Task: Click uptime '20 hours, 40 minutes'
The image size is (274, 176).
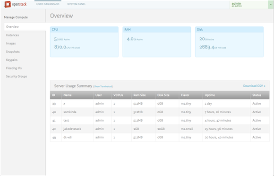Action: [219, 137]
